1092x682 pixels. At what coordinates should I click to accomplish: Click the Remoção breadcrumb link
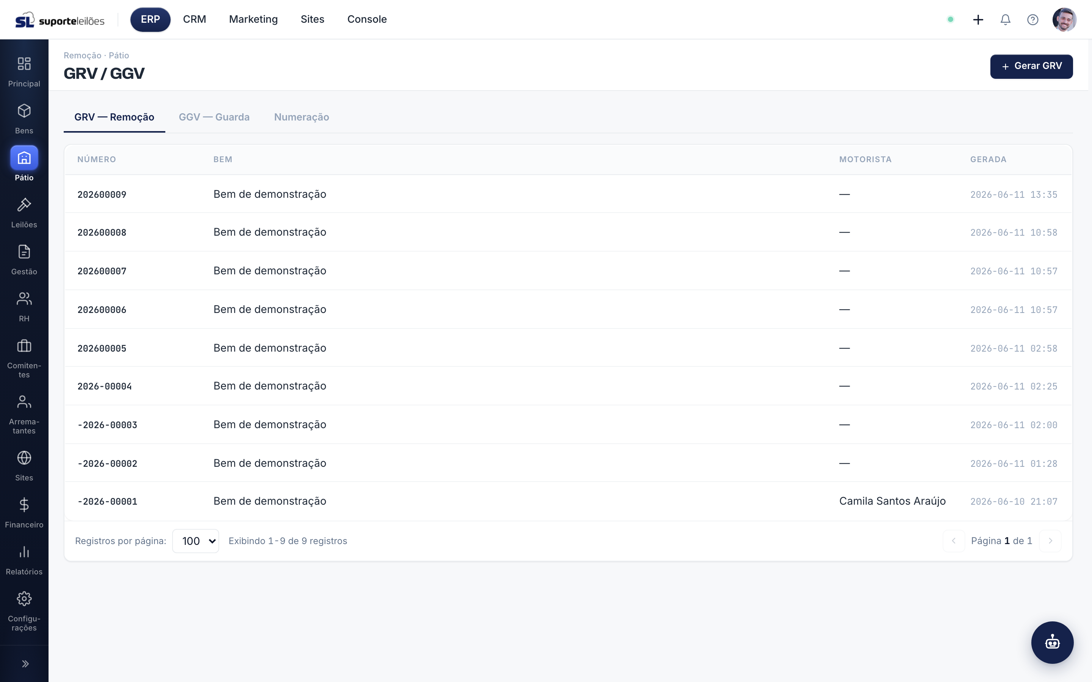point(82,55)
